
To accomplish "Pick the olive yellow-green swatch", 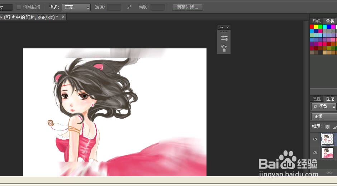I will click(329, 48).
